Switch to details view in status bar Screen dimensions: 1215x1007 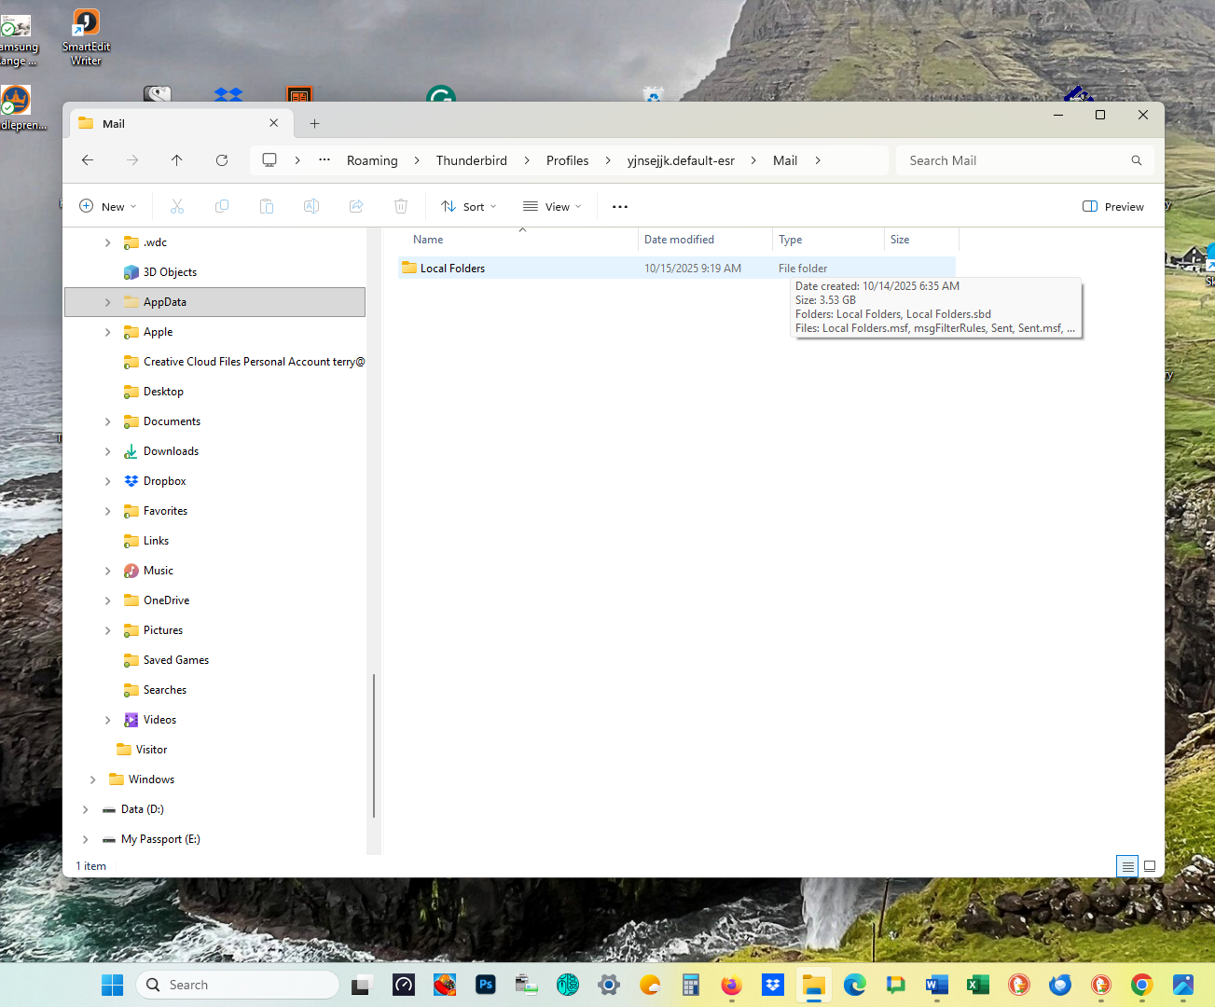pyautogui.click(x=1127, y=866)
